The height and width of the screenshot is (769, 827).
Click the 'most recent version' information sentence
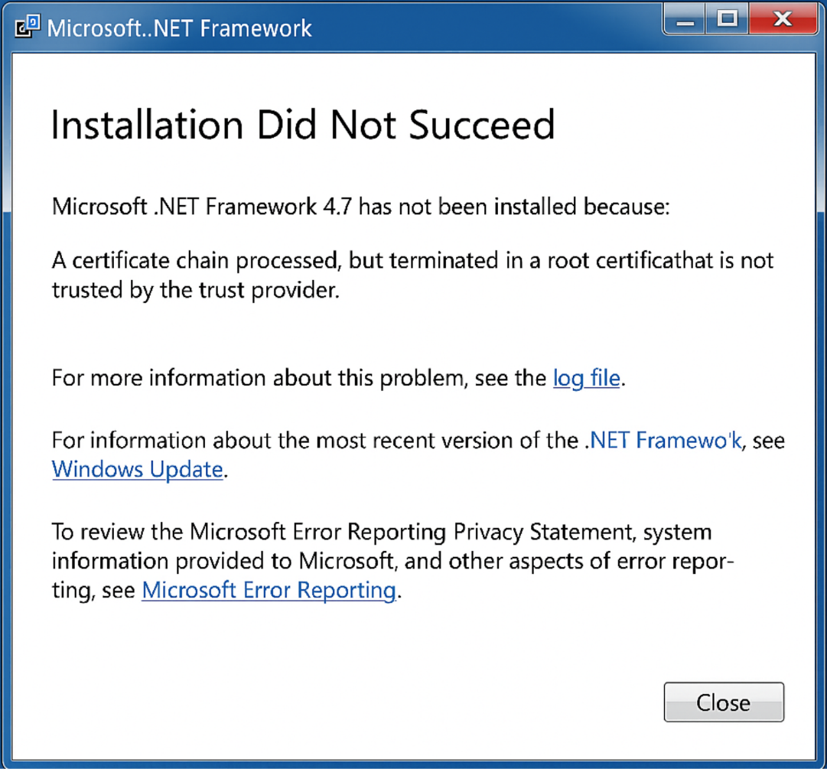coord(418,455)
